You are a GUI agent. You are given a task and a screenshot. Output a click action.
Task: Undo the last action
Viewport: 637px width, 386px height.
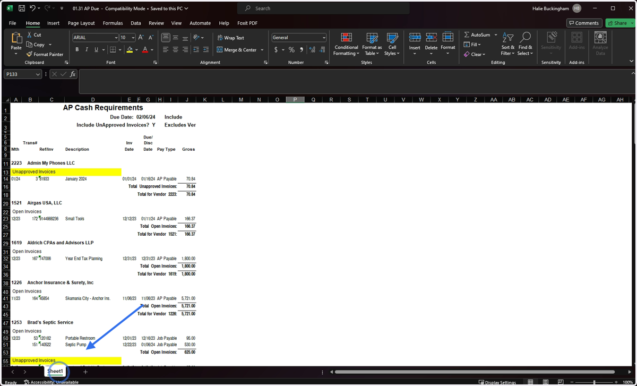pyautogui.click(x=32, y=8)
